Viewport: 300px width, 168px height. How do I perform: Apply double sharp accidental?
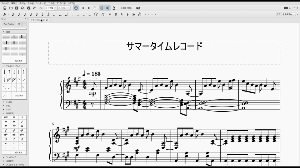[110, 14]
